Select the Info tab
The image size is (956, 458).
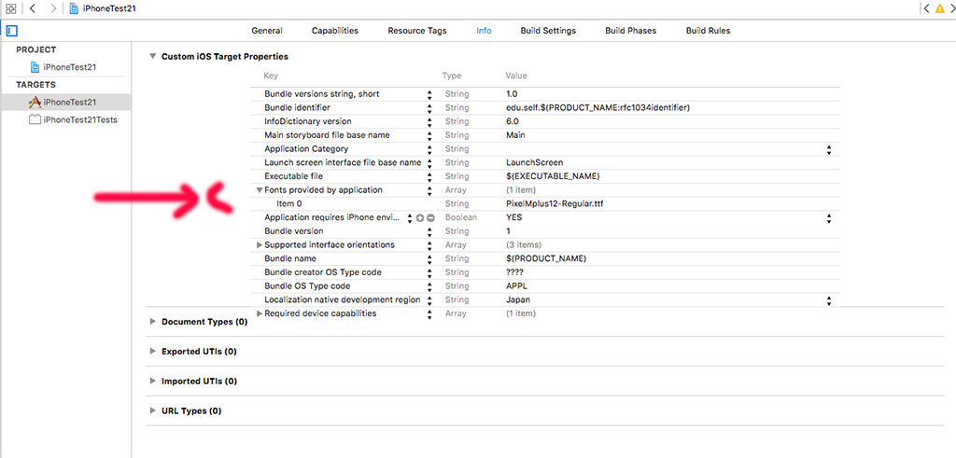tap(485, 31)
